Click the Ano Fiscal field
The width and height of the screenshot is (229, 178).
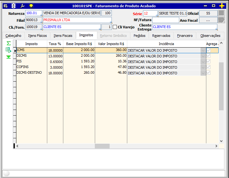coord(208,20)
